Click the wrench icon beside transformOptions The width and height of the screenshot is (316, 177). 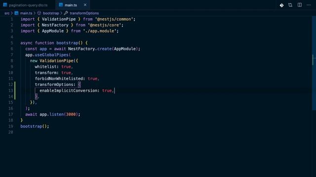click(x=66, y=13)
